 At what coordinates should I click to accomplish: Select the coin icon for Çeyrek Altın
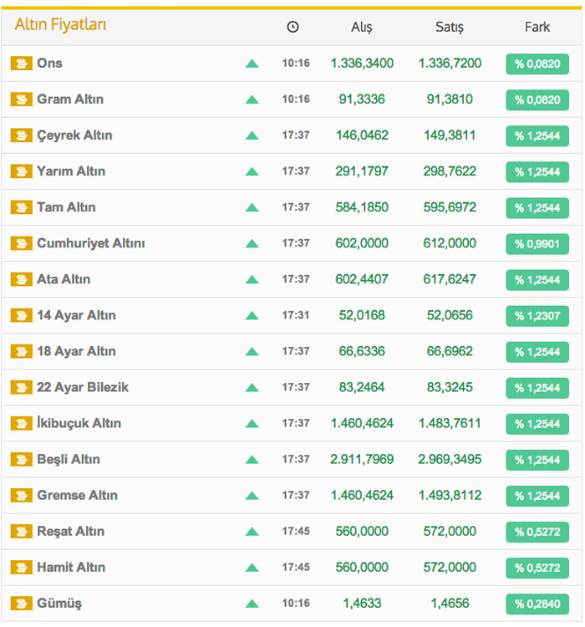click(x=21, y=135)
